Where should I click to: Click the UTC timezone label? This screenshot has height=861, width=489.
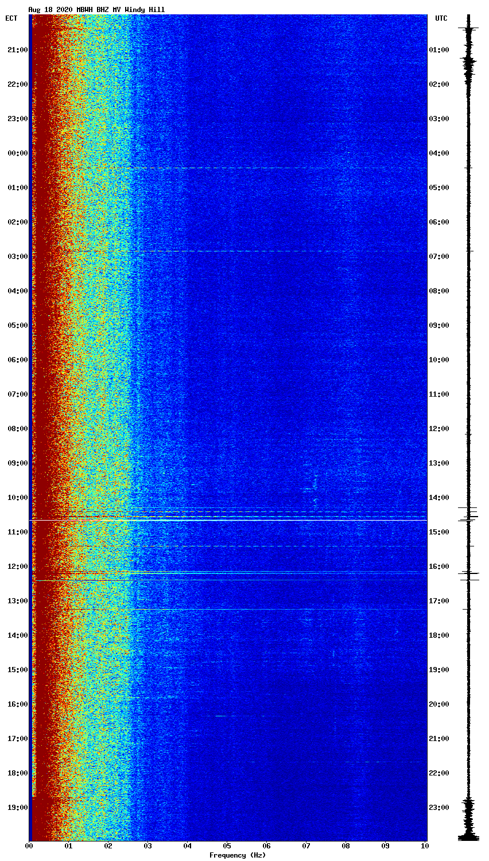[x=441, y=18]
